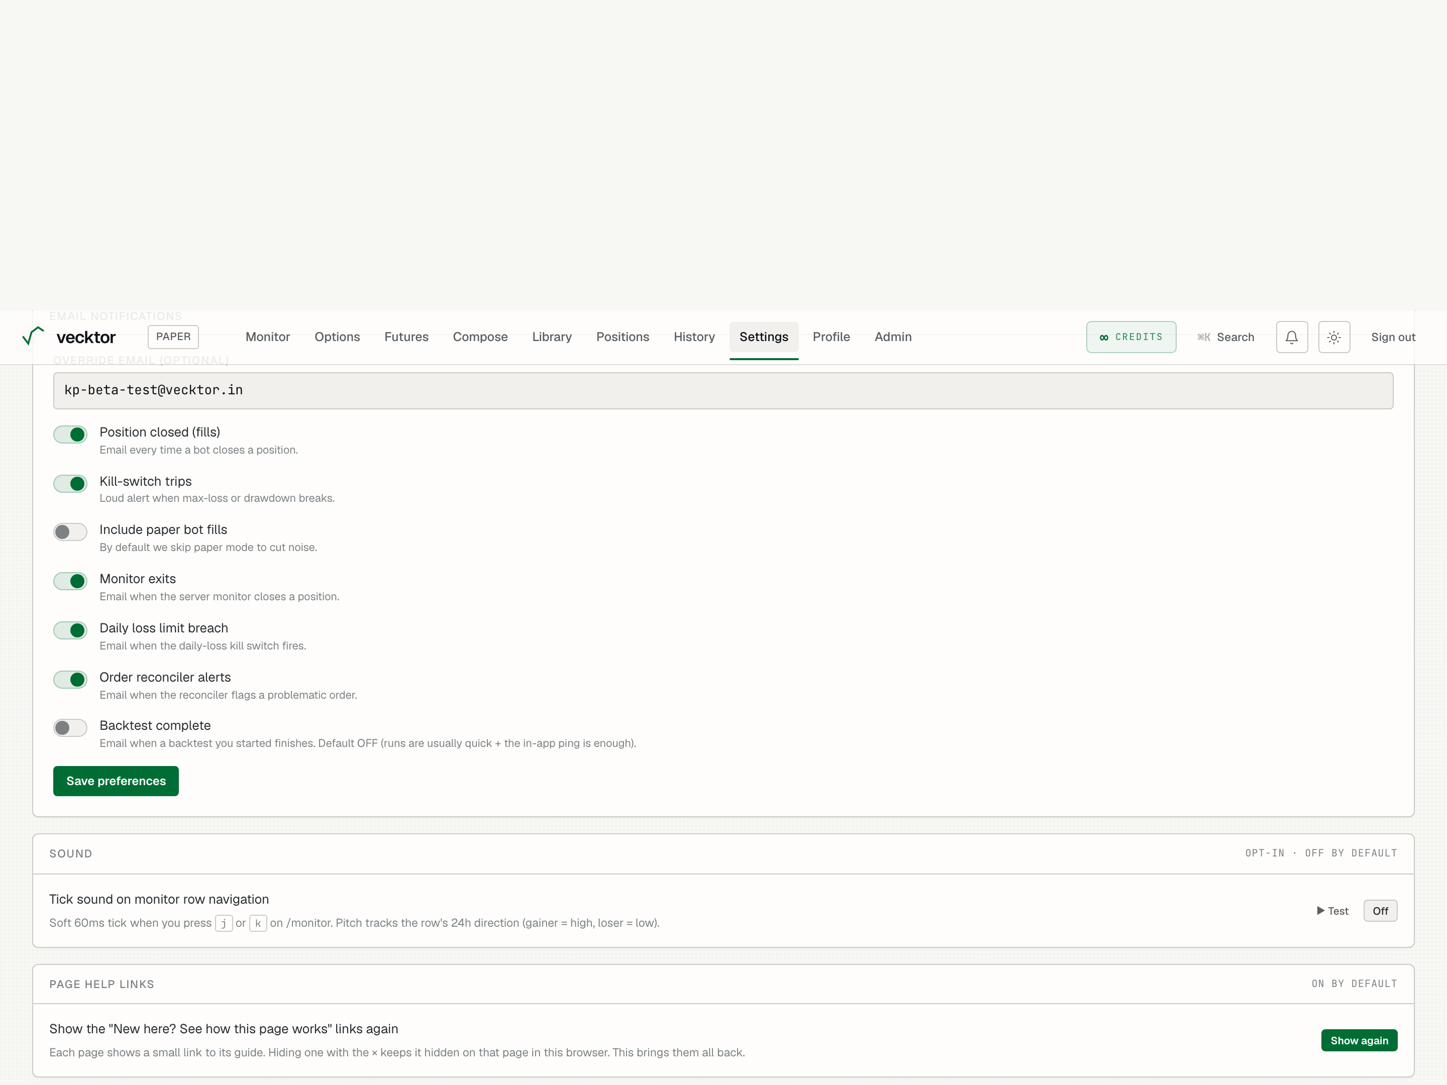Click the 'Daily loss limit breach' label
This screenshot has height=1085, width=1447.
click(163, 628)
